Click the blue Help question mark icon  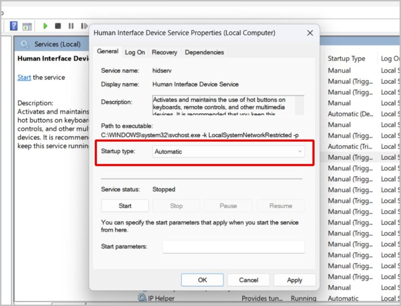pos(14,26)
